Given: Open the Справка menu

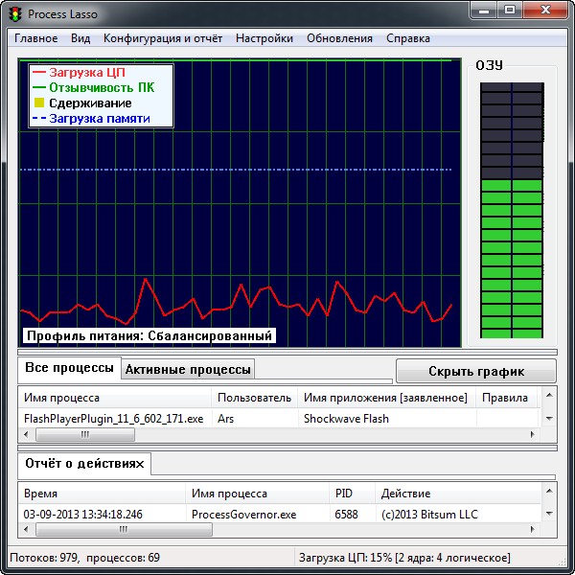Looking at the screenshot, I should (407, 38).
